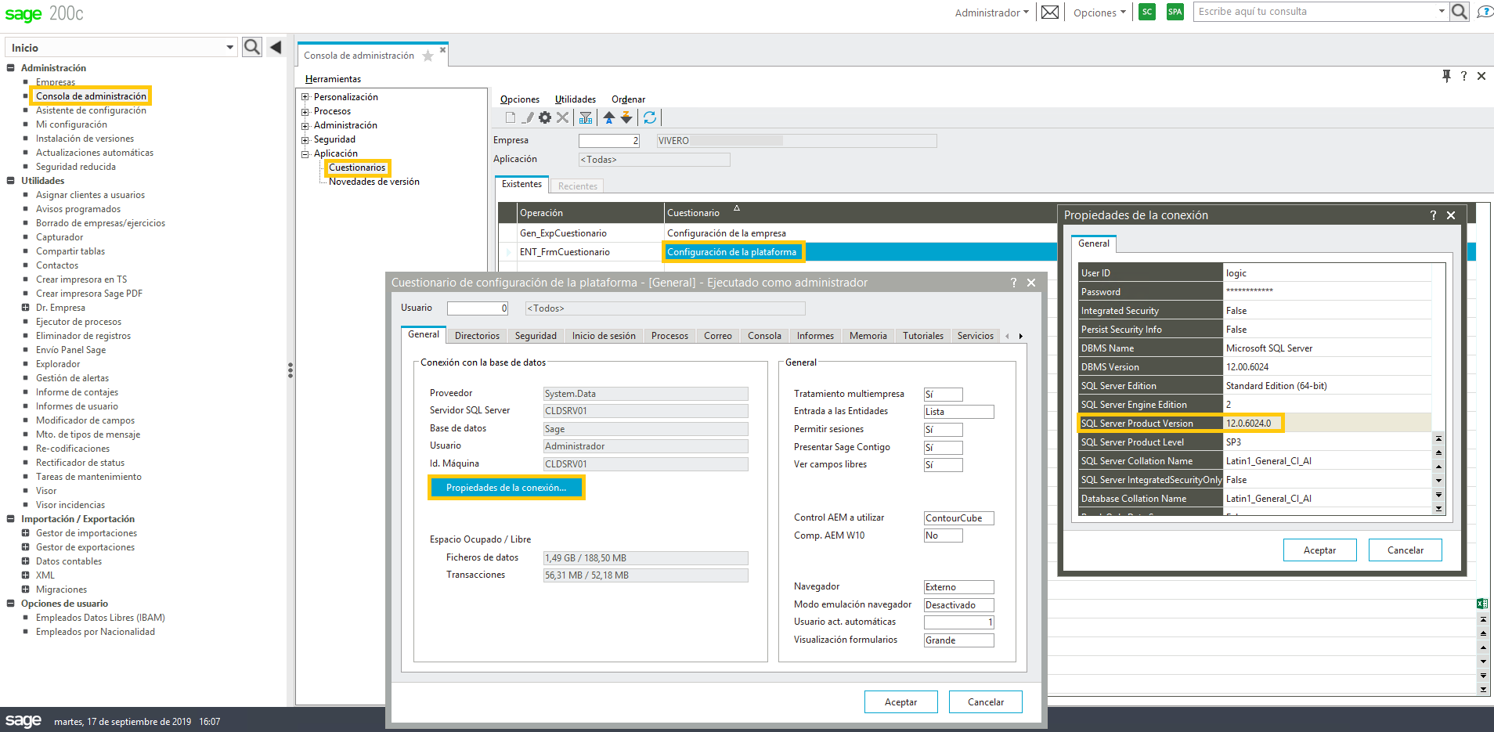Open the Memoria tab

coord(868,336)
